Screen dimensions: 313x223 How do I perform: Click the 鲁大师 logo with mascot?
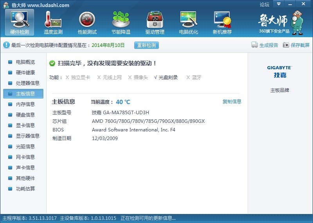pyautogui.click(x=281, y=23)
